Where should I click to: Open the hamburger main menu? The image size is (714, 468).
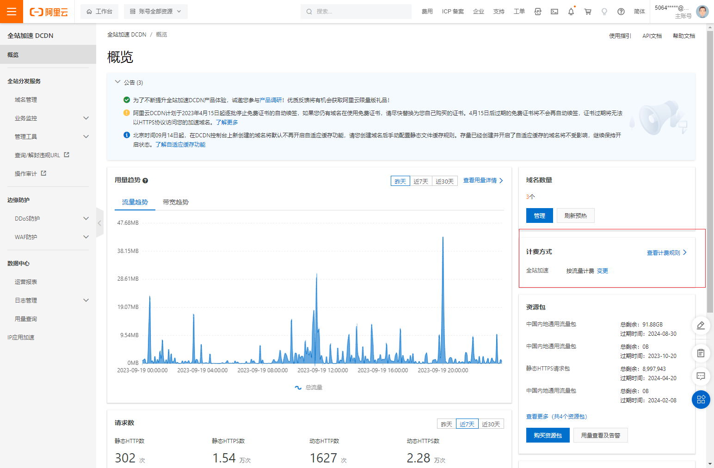pyautogui.click(x=12, y=12)
